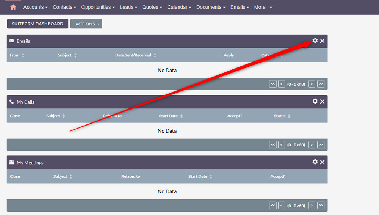Click the Close column header in My Calls

tap(15, 116)
